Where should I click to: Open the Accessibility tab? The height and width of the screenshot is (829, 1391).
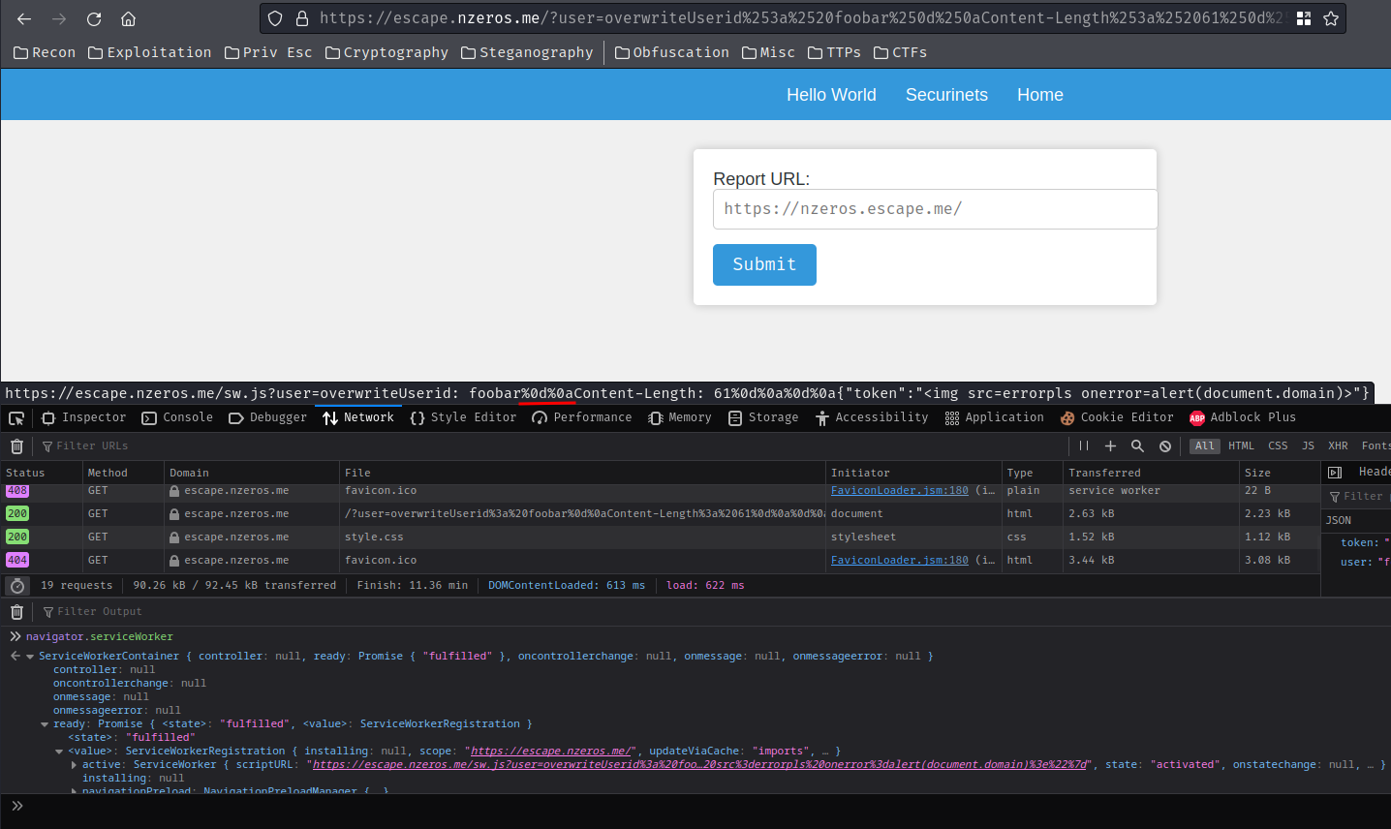coord(872,418)
